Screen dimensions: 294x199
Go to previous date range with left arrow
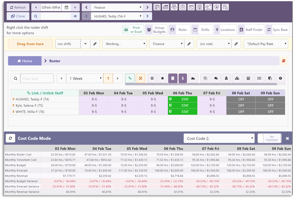36,7
